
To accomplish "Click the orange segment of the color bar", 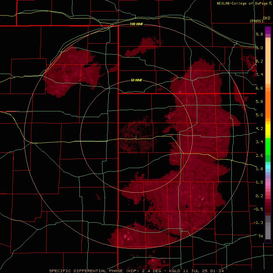I will 268,104.
